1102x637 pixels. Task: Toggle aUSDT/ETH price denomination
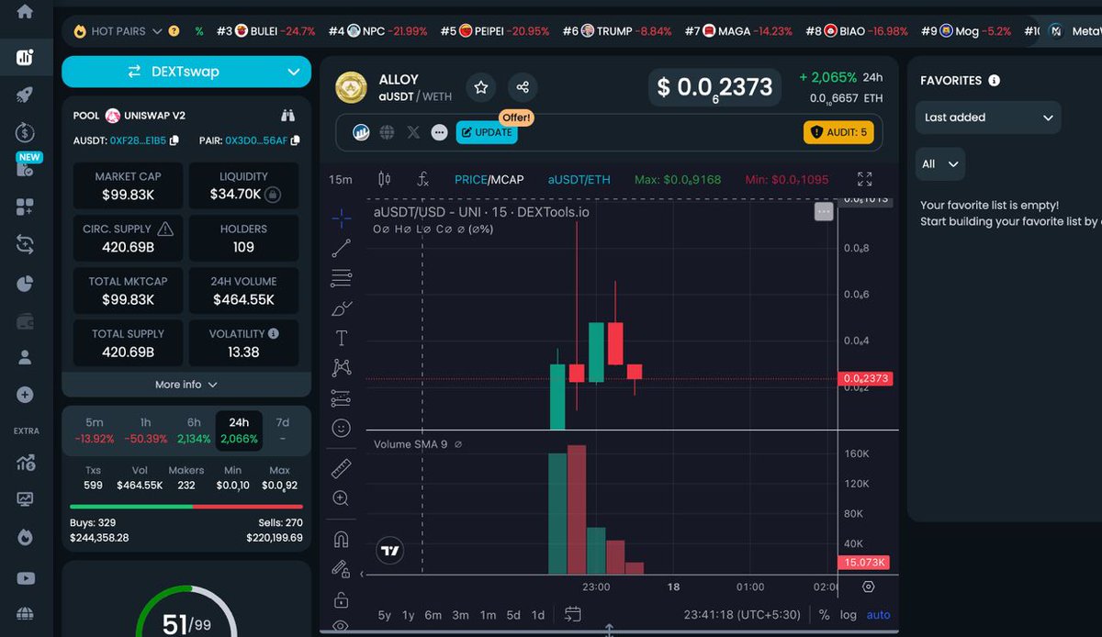click(579, 179)
